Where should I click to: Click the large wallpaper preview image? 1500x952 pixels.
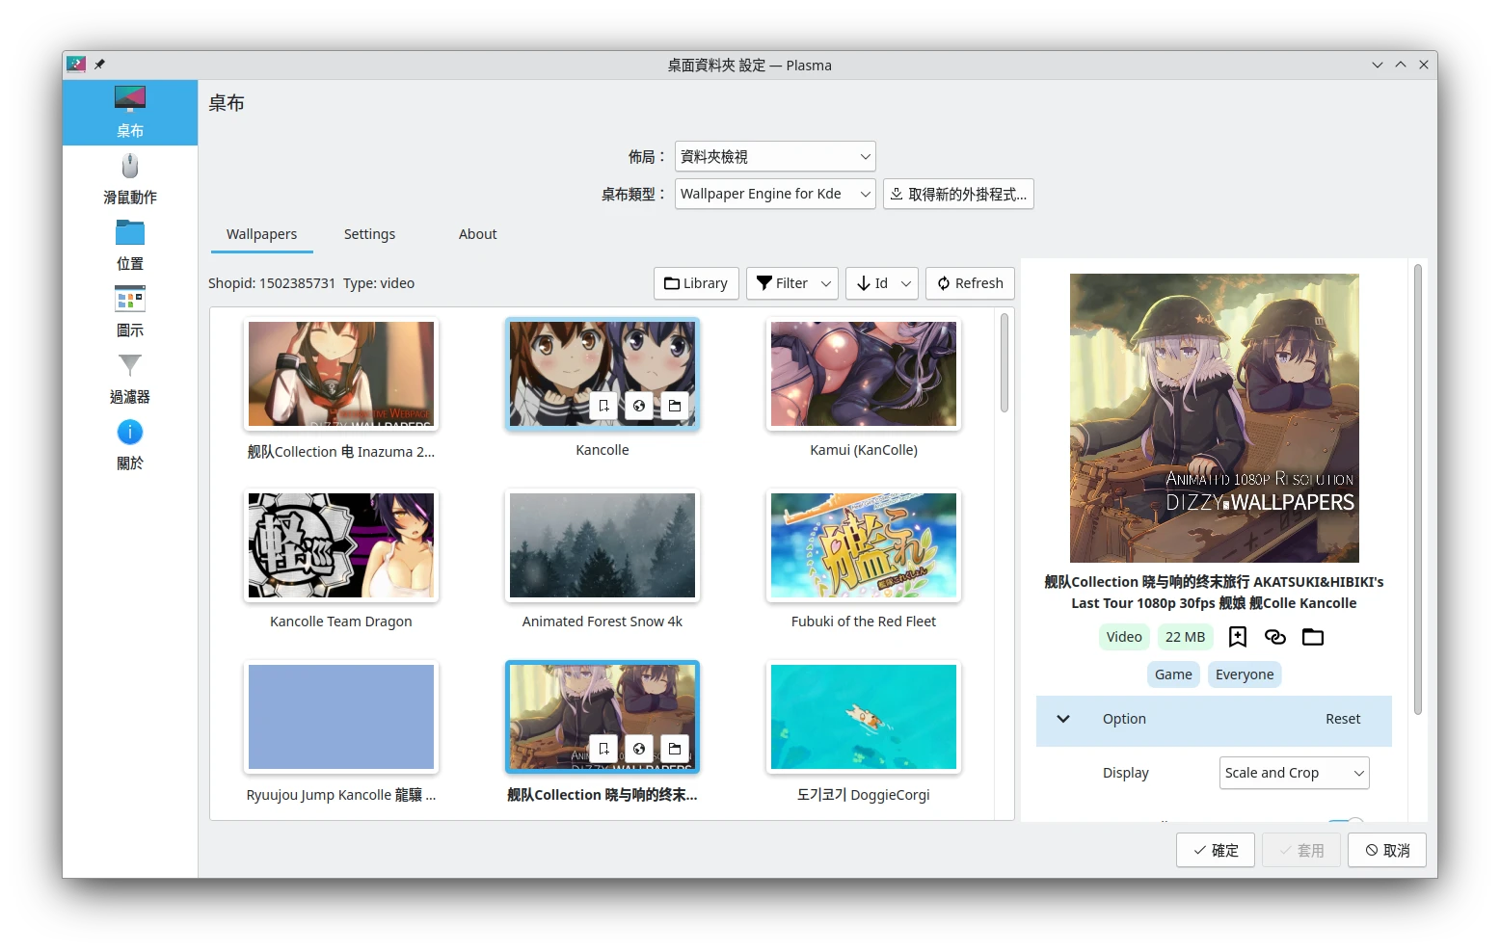(1215, 418)
